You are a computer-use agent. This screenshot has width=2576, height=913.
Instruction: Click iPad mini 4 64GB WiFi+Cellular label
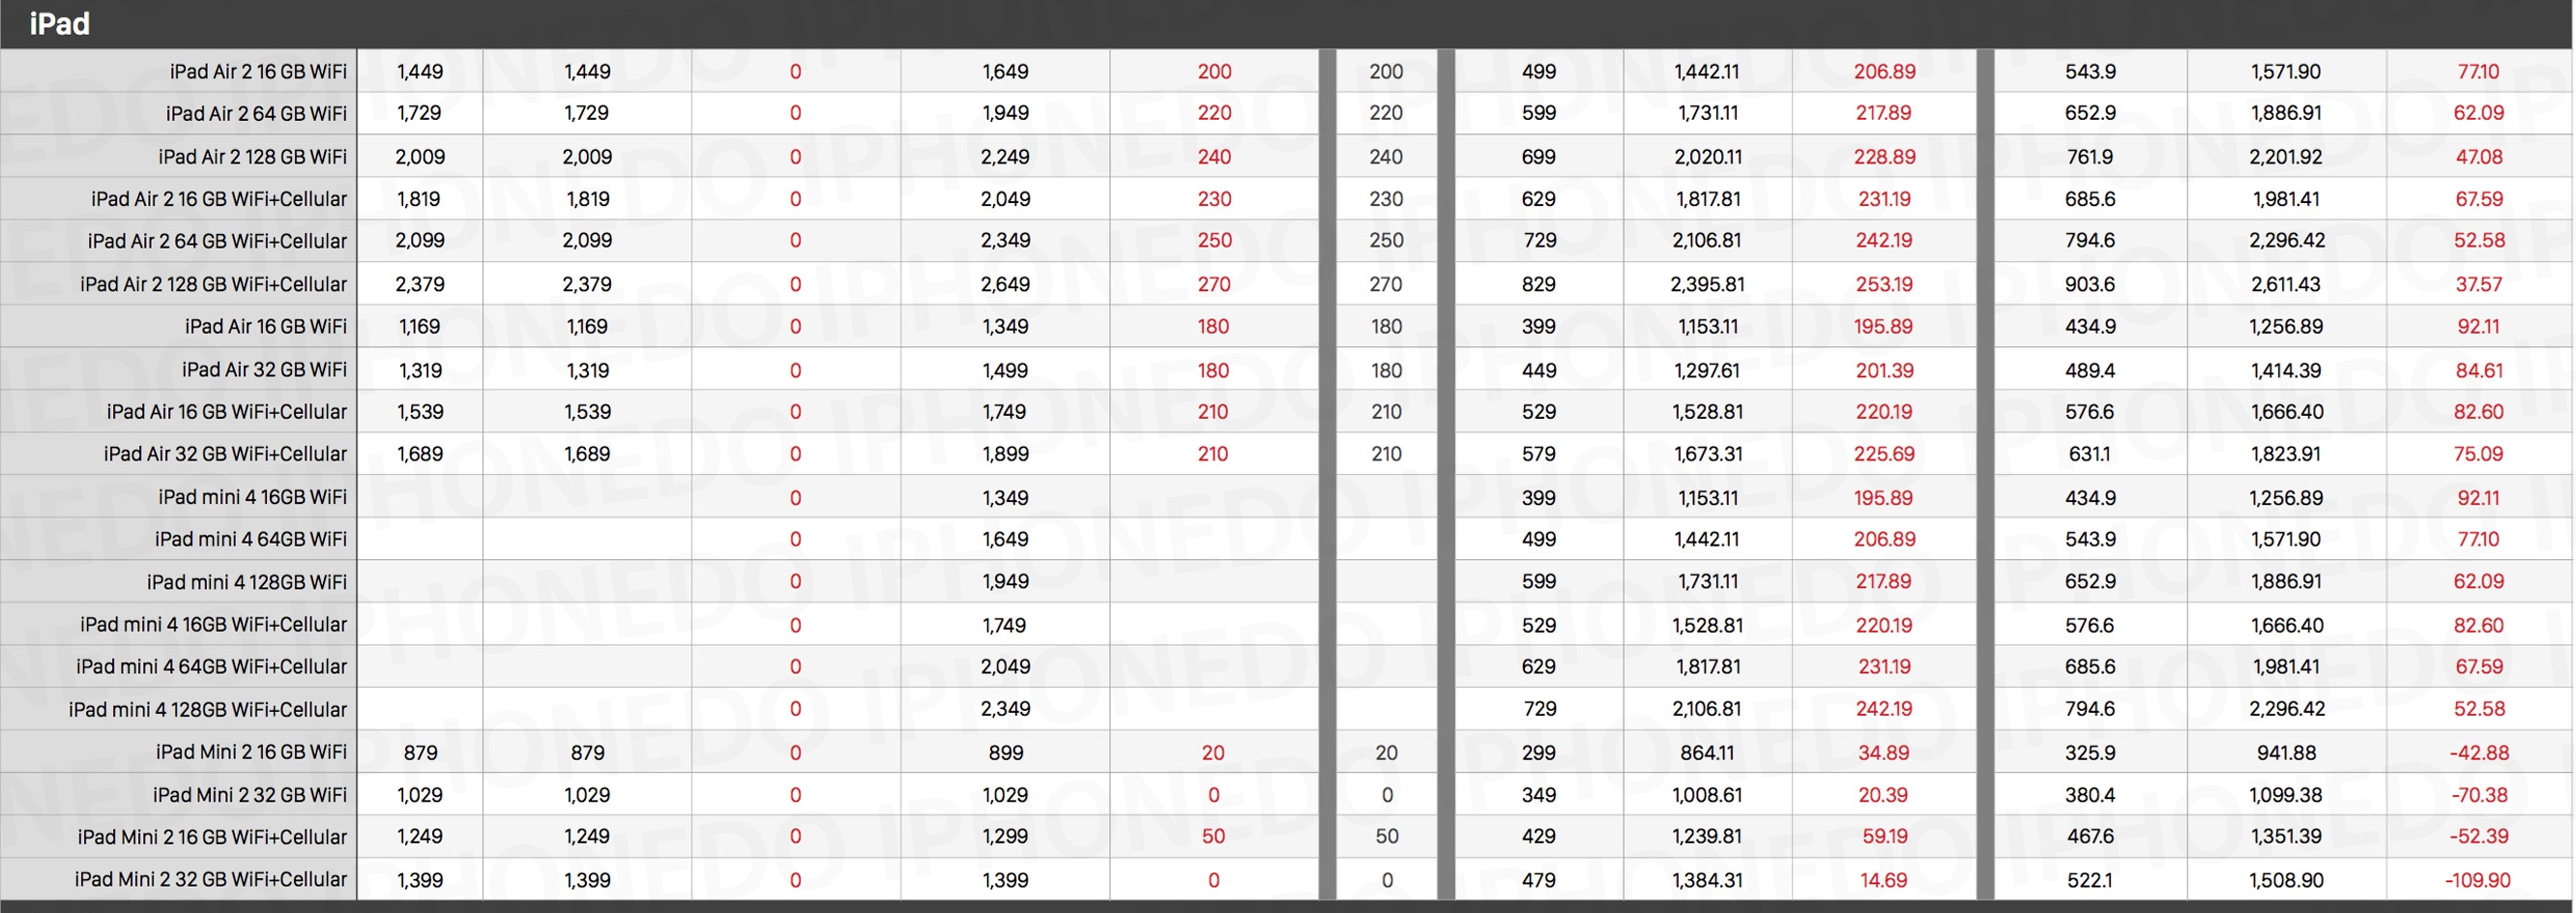[211, 666]
